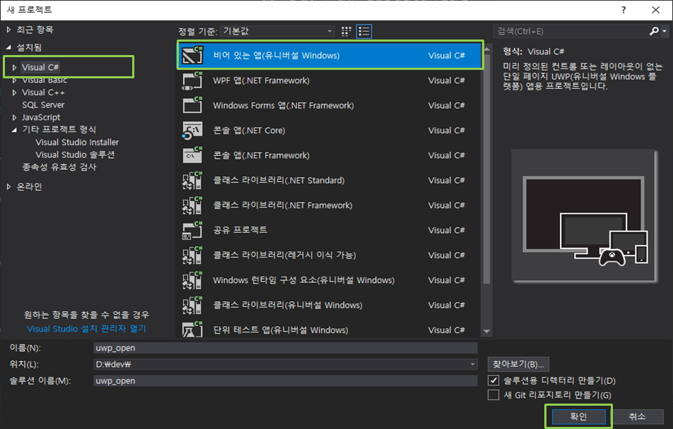Collapse the 기타 프로젝트 형식 node
The height and width of the screenshot is (429, 673).
pyautogui.click(x=14, y=129)
